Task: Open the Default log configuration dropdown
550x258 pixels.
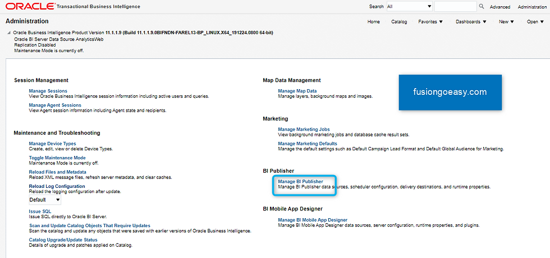Action: click(x=45, y=200)
